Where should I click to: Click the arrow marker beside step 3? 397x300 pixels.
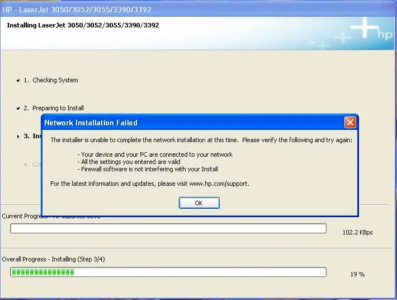(x=18, y=137)
